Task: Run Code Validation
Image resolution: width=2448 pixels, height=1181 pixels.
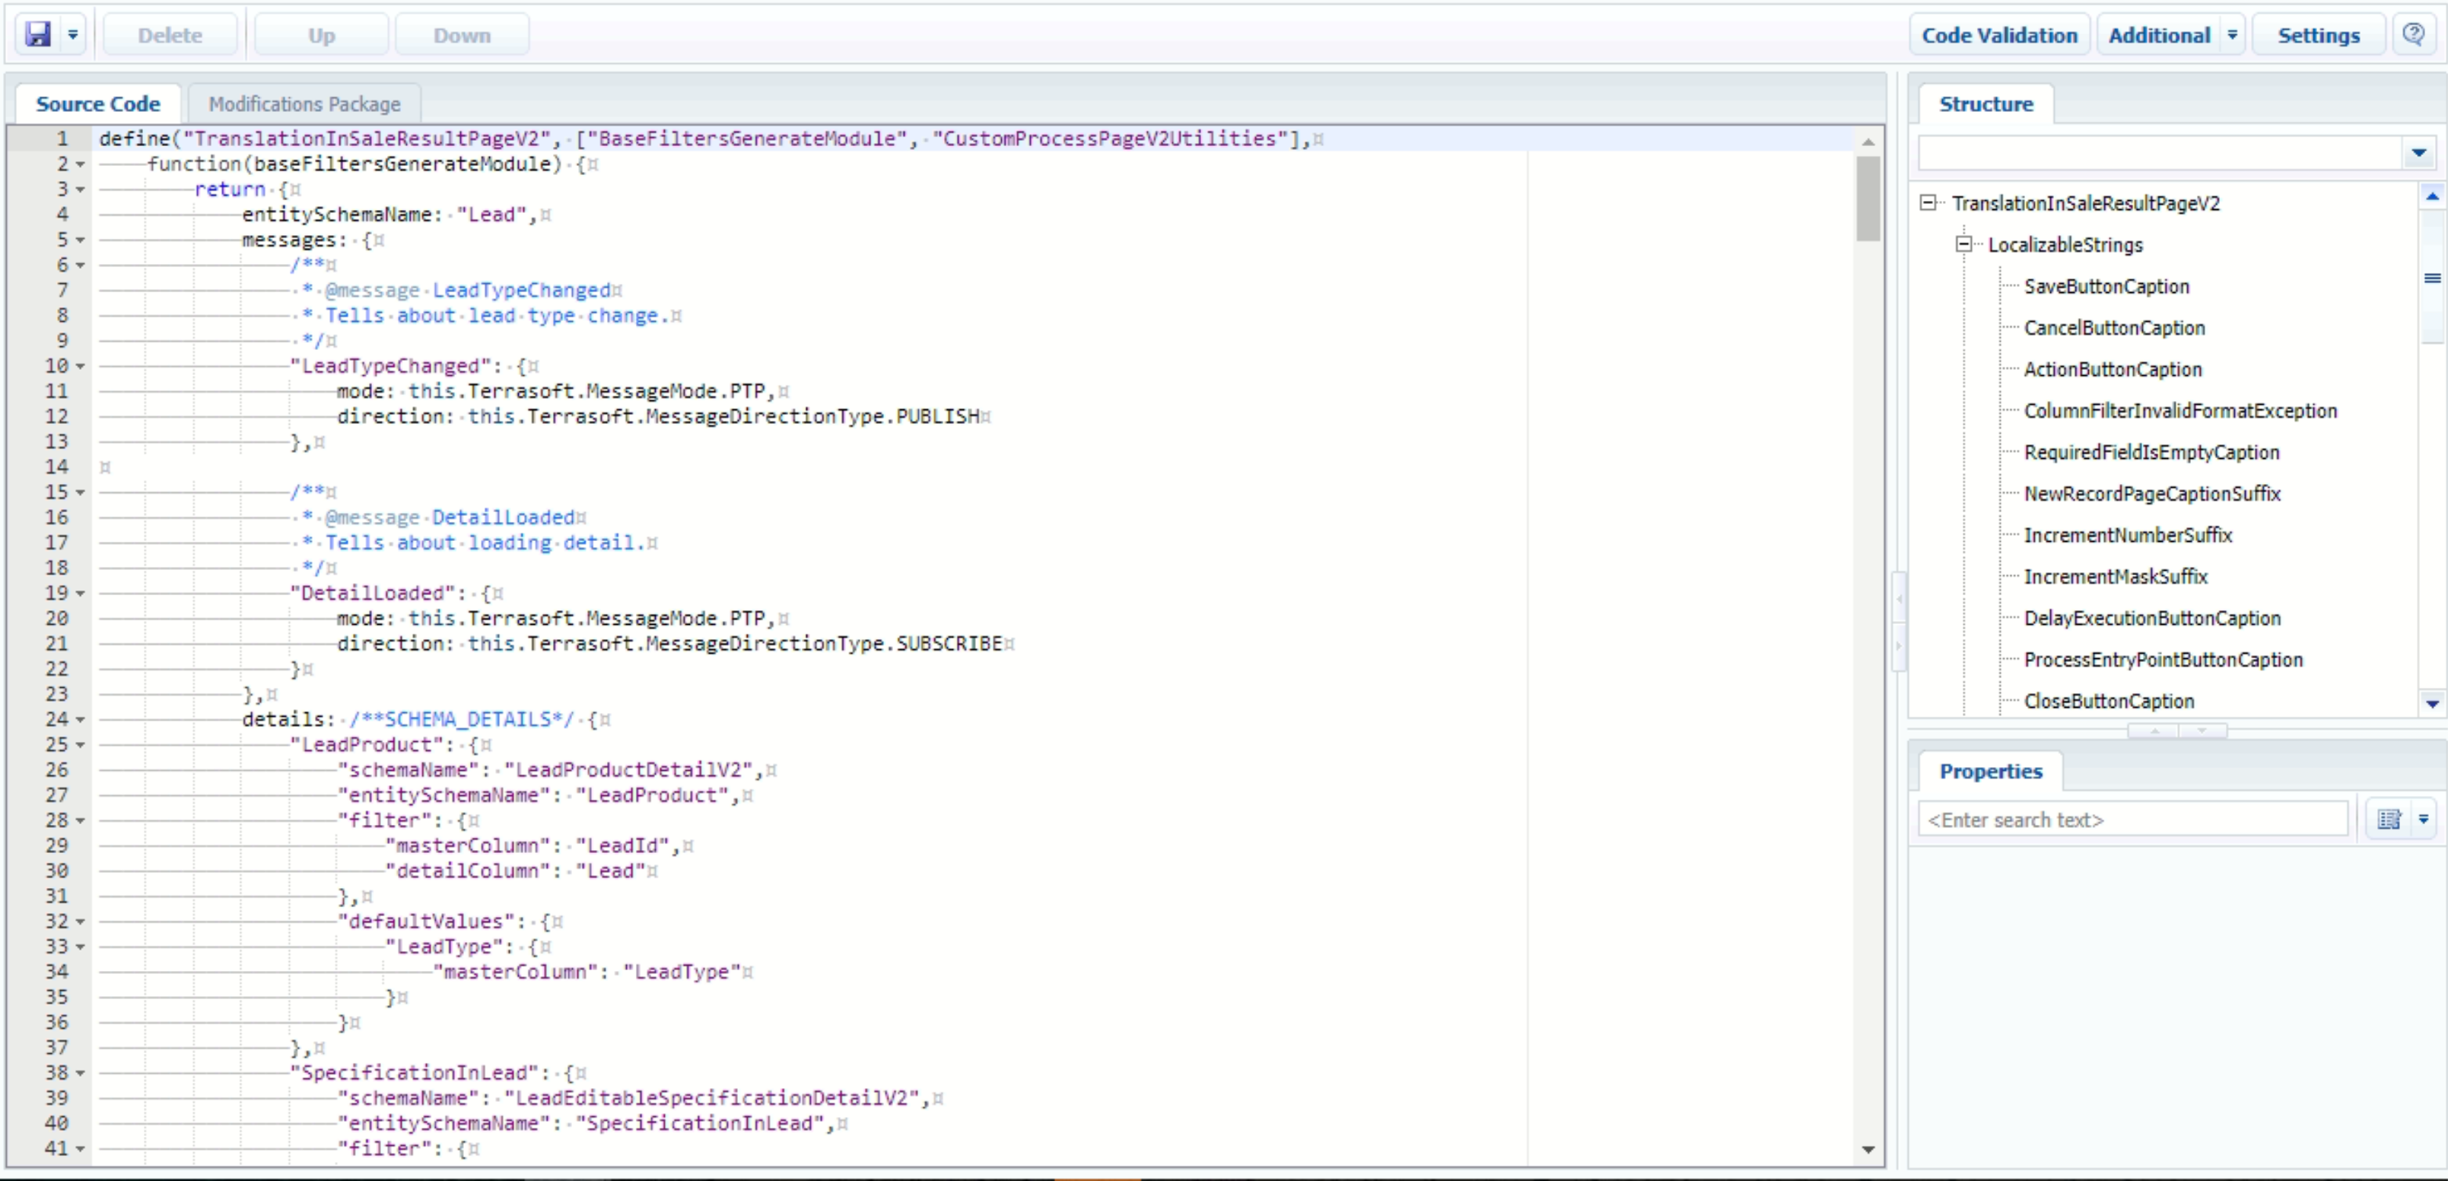Action: pos(1999,35)
